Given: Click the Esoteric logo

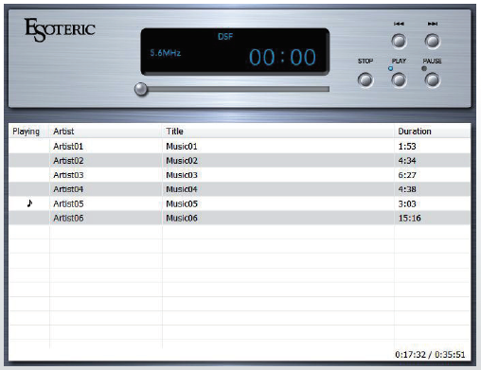Looking at the screenshot, I should (x=60, y=30).
